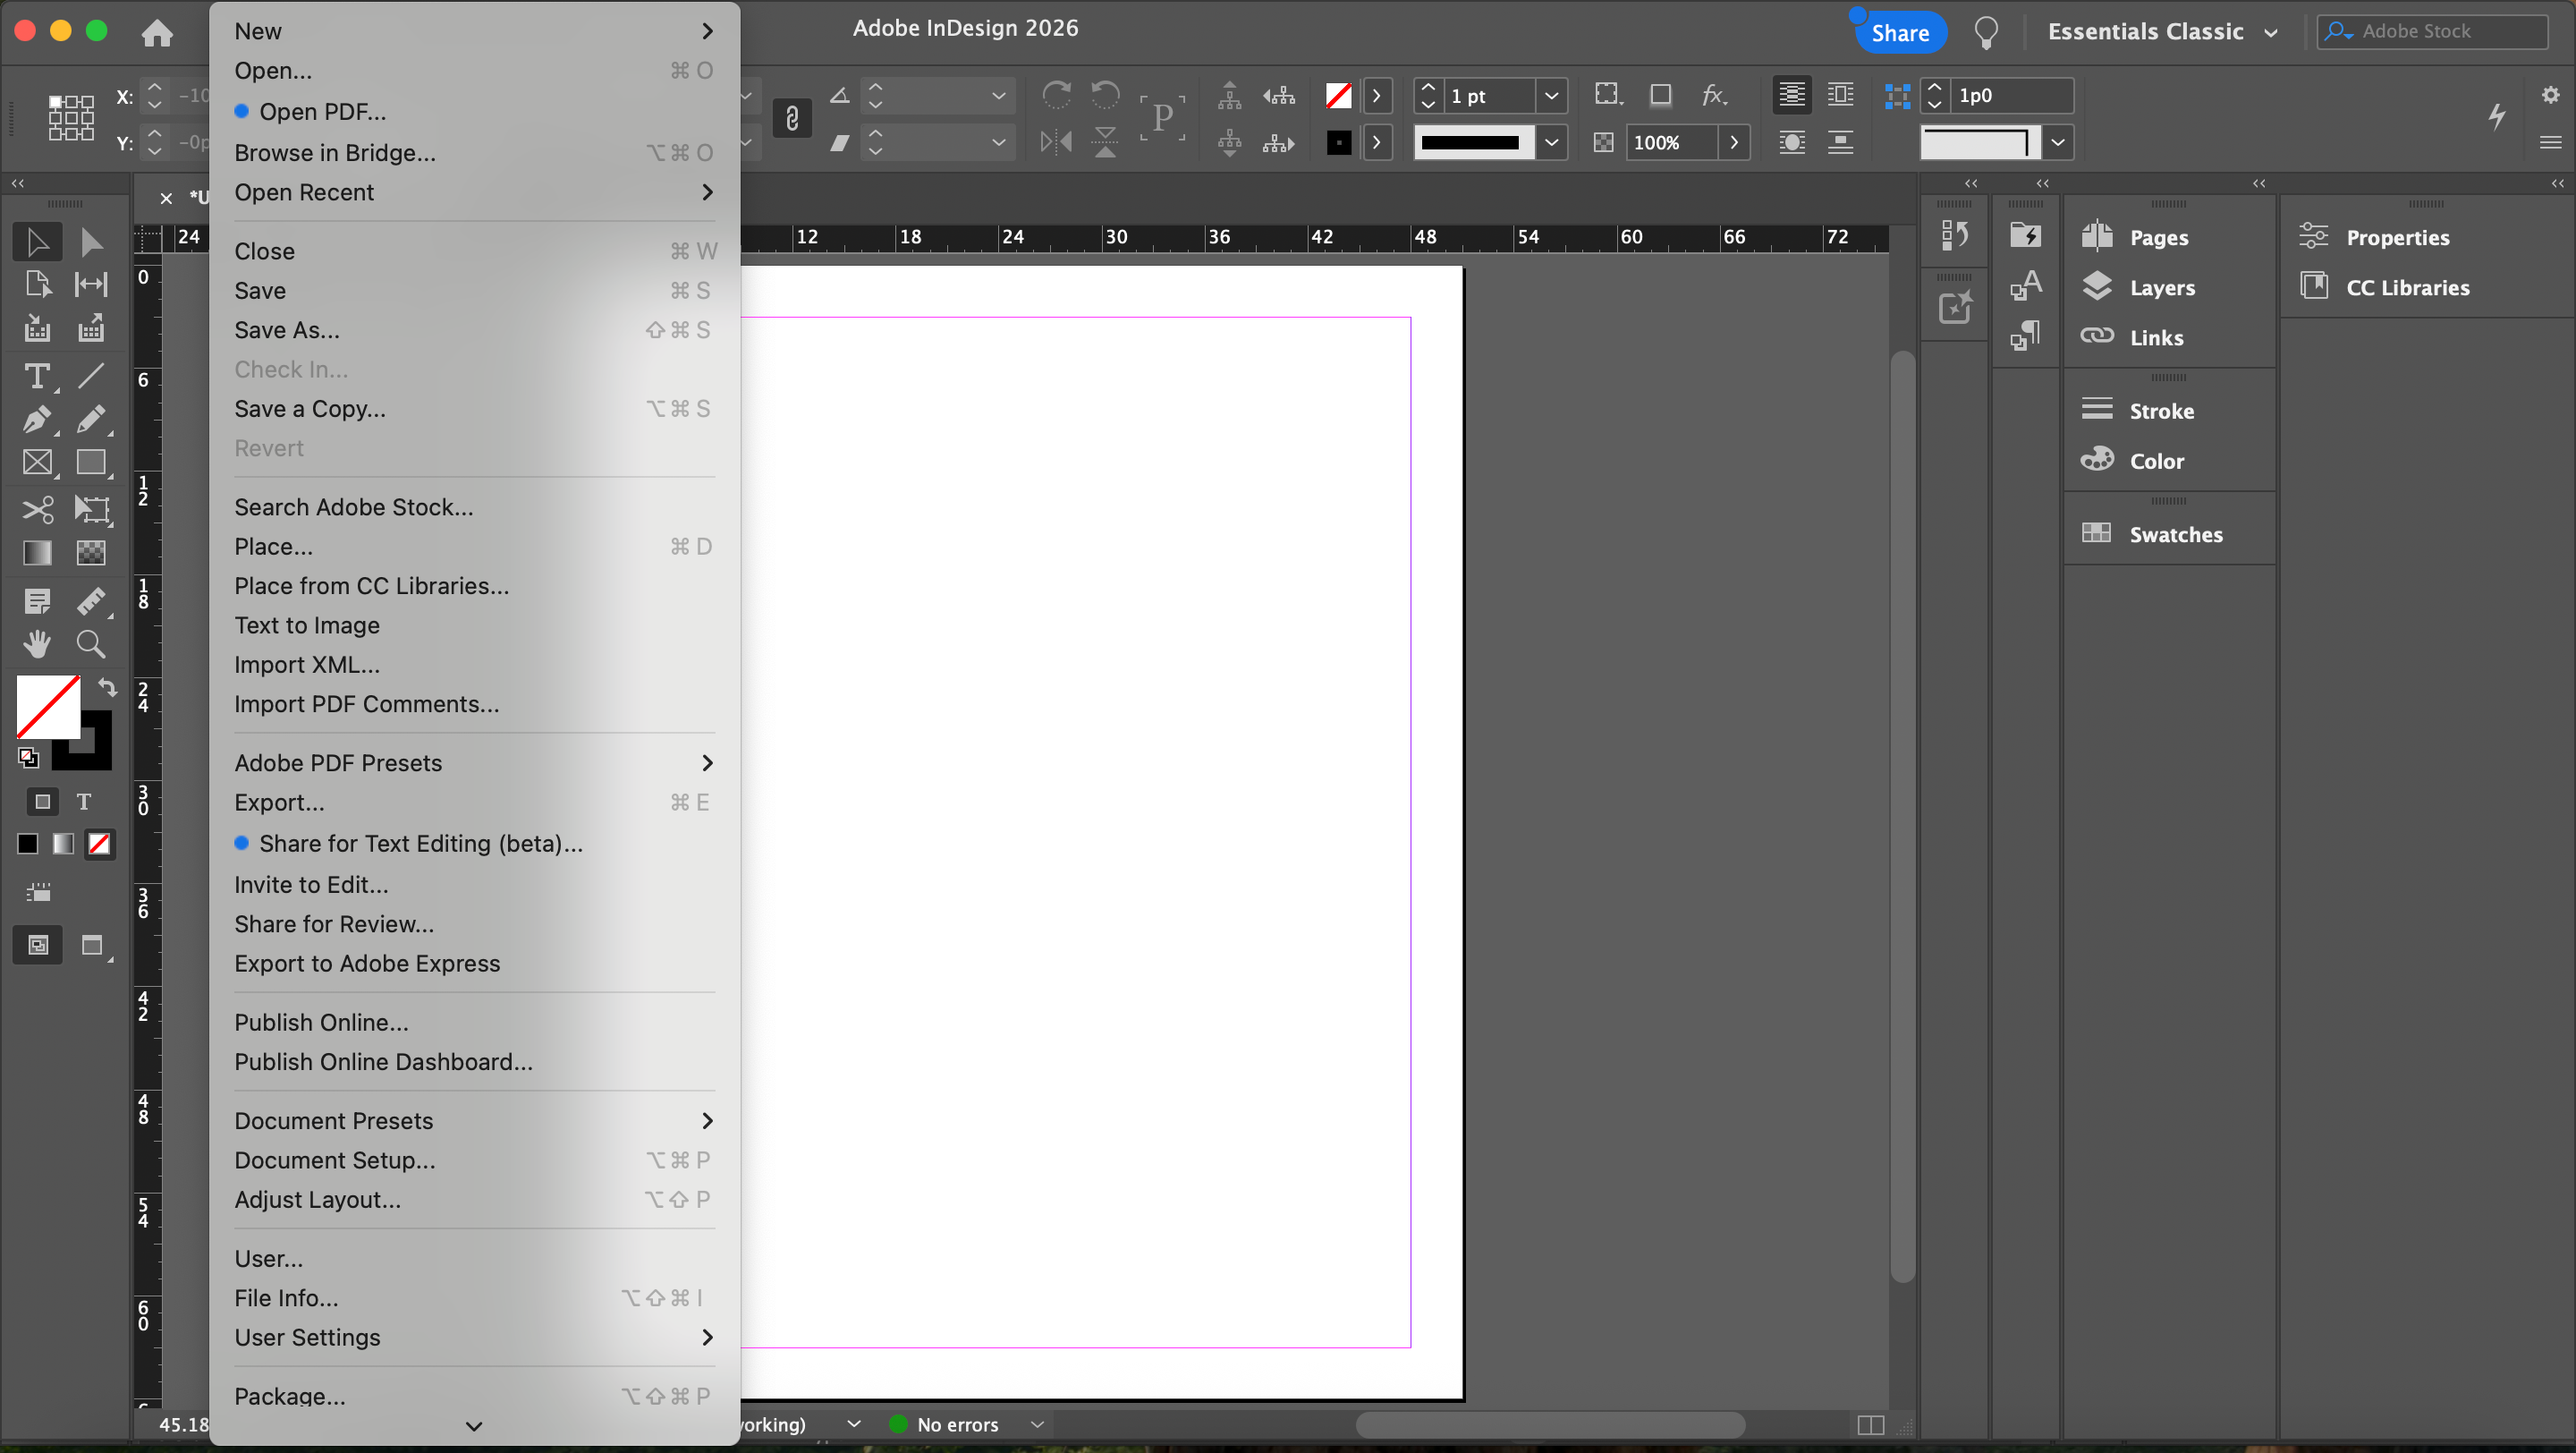2576x1453 pixels.
Task: Select the Pen tool
Action: 37,420
